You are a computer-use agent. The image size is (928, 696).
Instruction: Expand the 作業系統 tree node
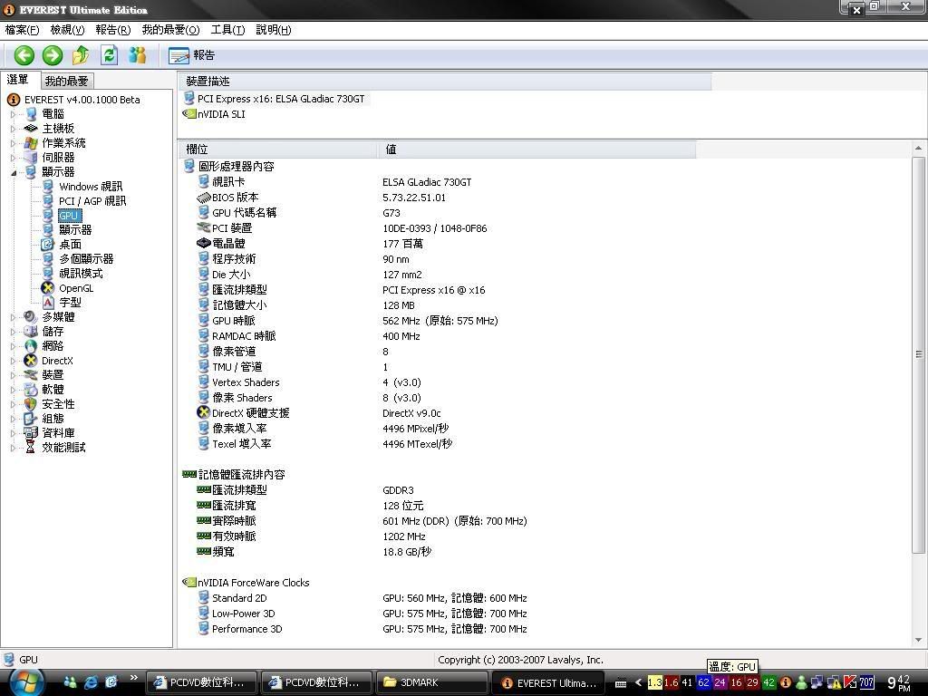[x=13, y=142]
